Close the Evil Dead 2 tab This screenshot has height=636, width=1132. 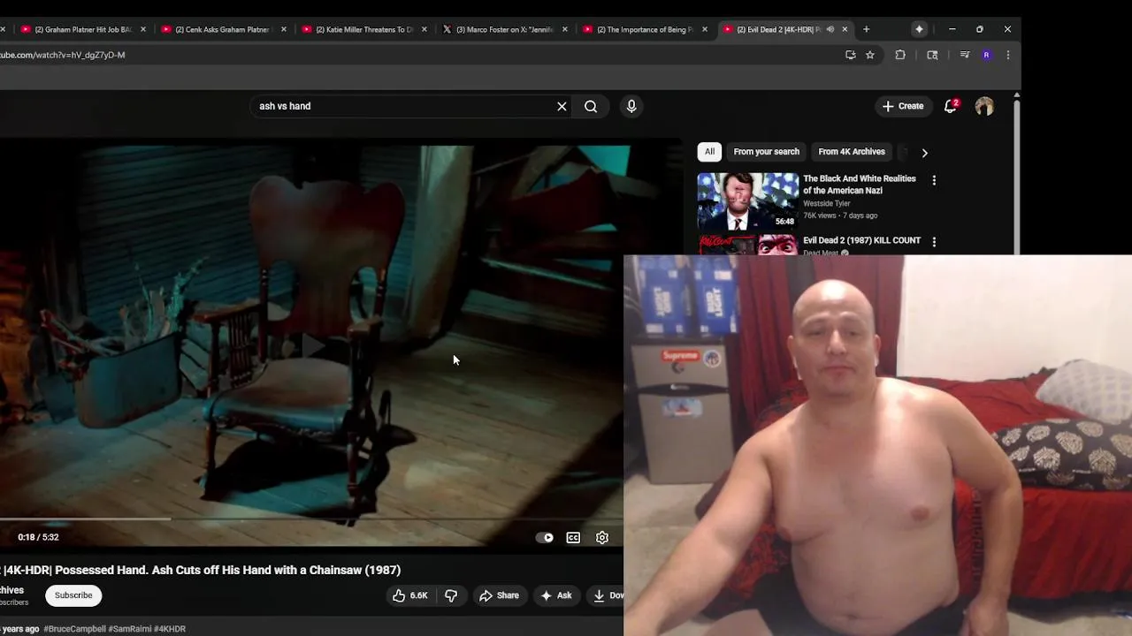(845, 29)
